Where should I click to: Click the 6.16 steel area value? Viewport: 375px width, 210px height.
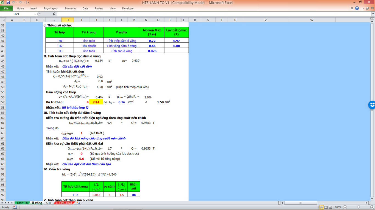click(122, 102)
